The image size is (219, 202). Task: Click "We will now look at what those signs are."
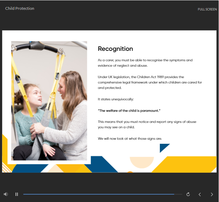point(130,139)
